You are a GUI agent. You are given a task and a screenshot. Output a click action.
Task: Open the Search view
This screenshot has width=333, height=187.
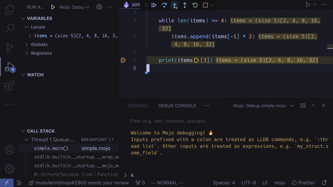(10, 28)
